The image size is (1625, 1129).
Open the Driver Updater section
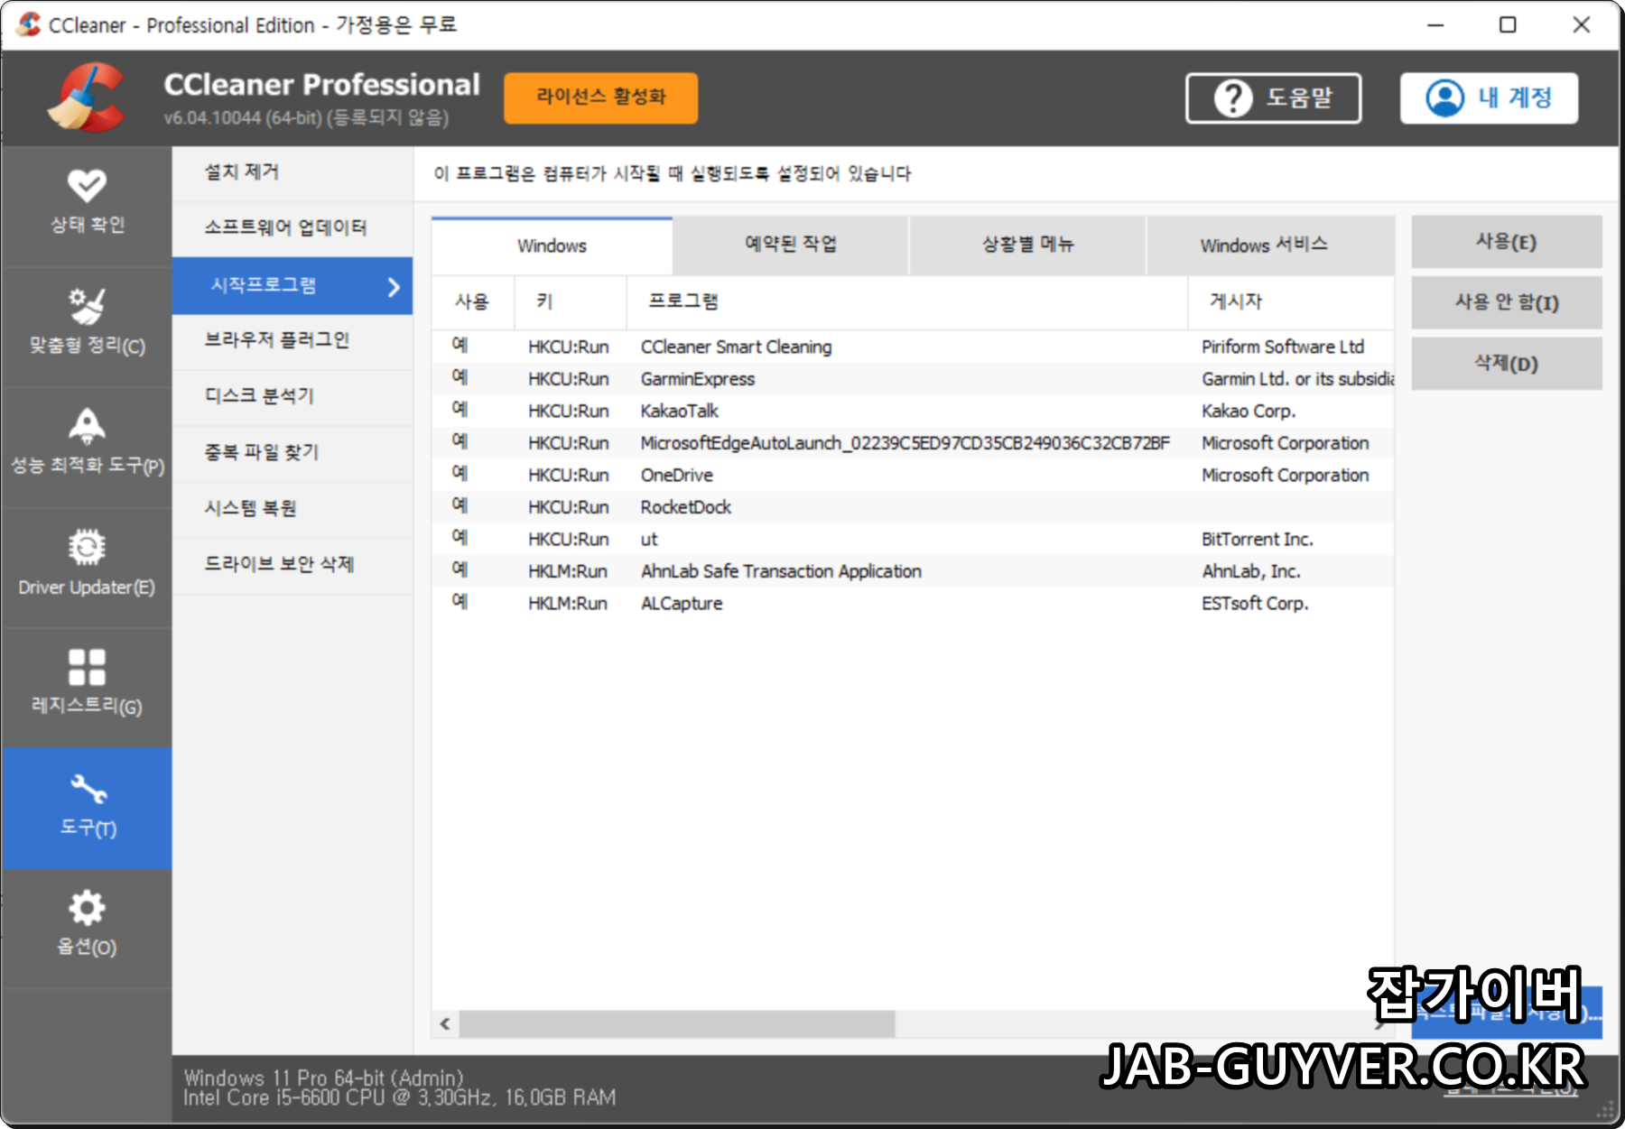87,566
